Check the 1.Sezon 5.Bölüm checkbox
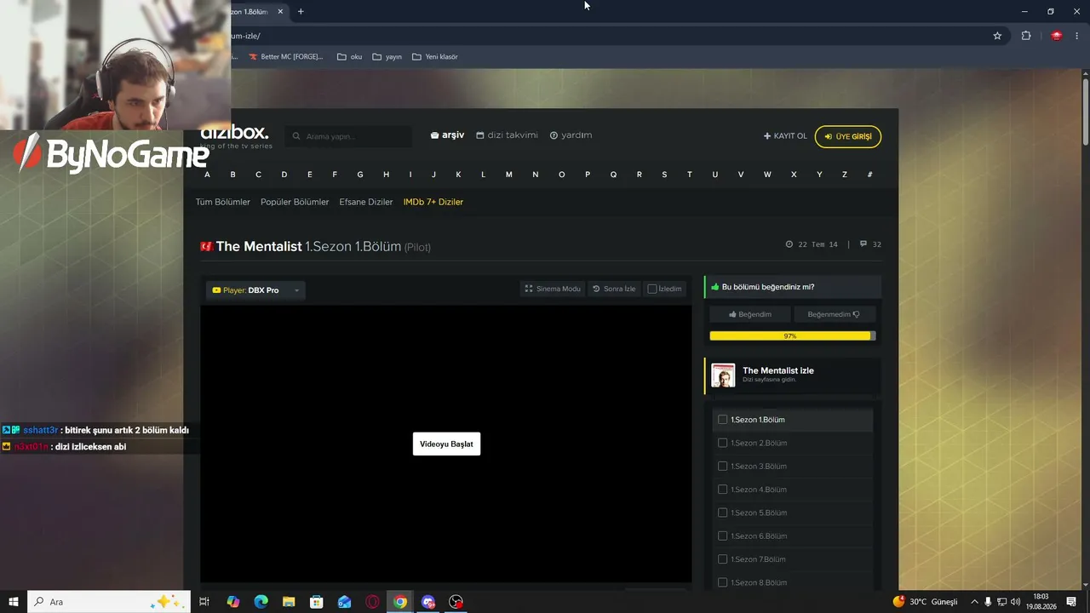 pyautogui.click(x=723, y=513)
